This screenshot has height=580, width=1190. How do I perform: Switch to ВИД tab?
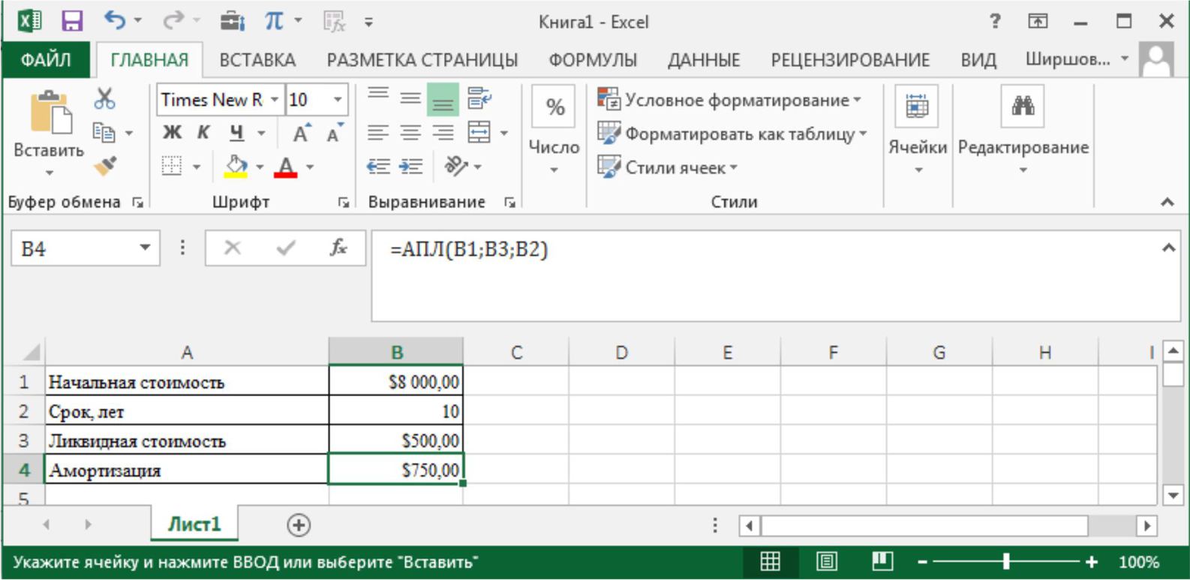978,60
